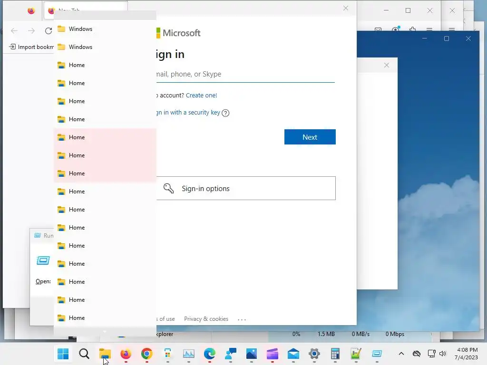
Task: Click the 0% CPU value
Action: [296, 334]
